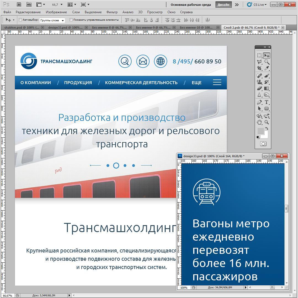The width and height of the screenshot is (298, 298).
Task: Select the Spot Healing Brush tool
Action: click(259, 76)
